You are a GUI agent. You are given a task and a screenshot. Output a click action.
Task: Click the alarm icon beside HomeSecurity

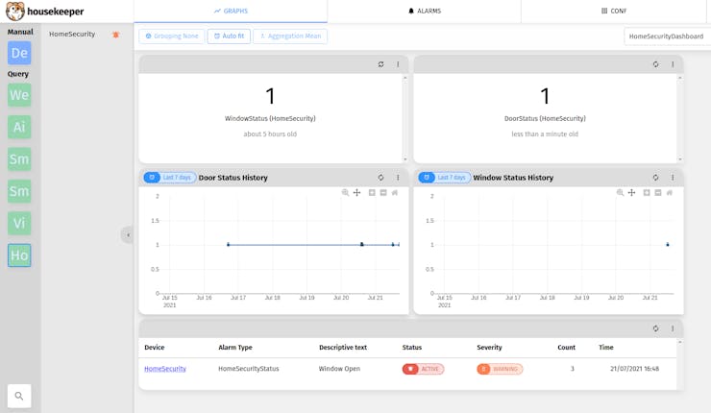coord(116,35)
